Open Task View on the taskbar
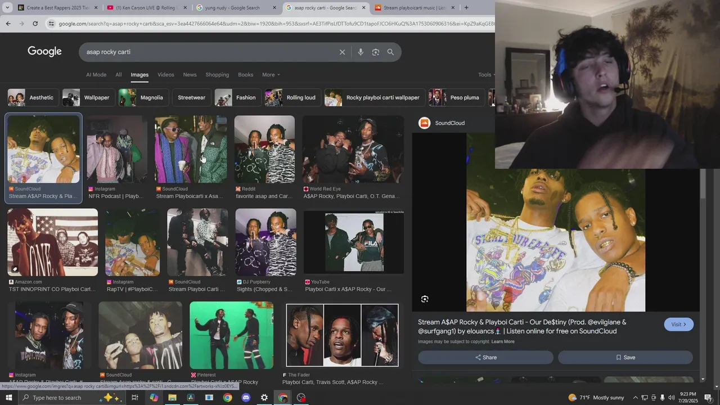The width and height of the screenshot is (720, 405). [x=135, y=398]
